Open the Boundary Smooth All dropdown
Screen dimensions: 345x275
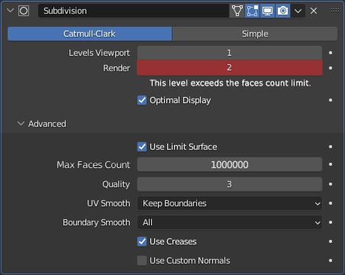coord(230,222)
